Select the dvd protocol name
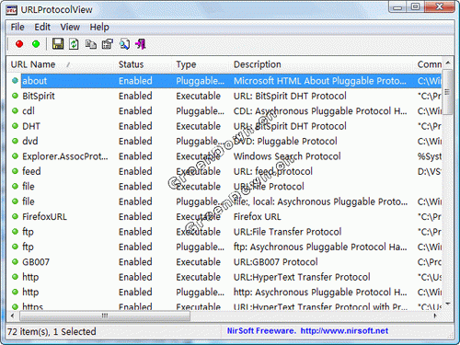This screenshot has height=345, width=460. (x=30, y=141)
